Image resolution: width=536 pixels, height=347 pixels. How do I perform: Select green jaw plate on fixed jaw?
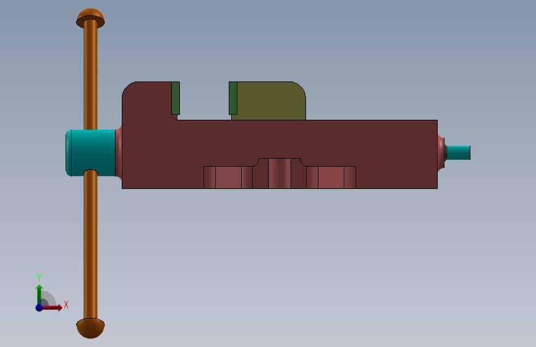point(176,98)
